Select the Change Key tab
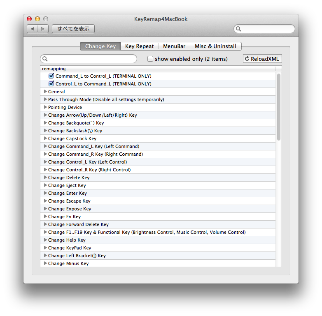 tap(100, 46)
